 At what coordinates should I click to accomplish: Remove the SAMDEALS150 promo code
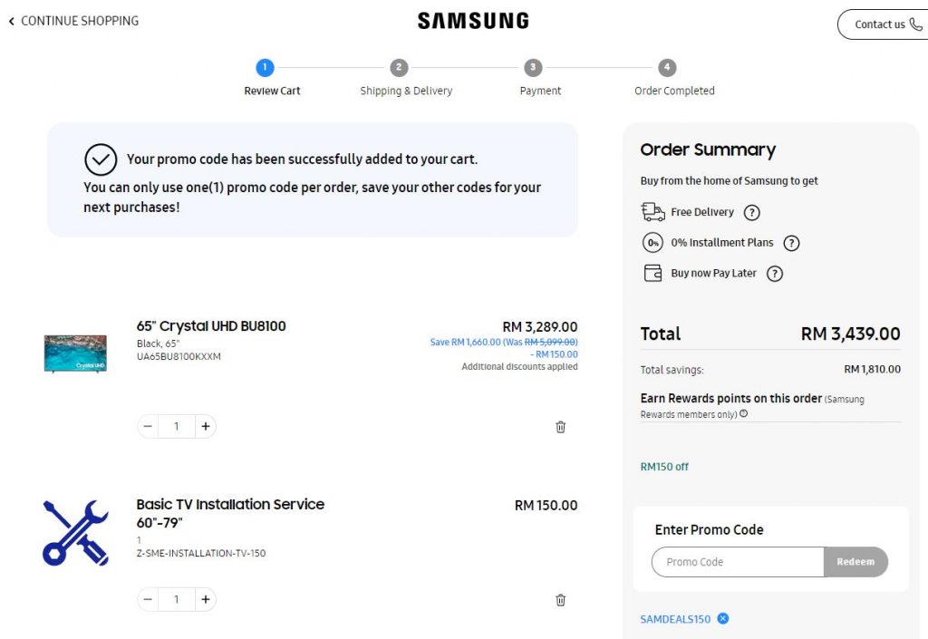coord(723,619)
